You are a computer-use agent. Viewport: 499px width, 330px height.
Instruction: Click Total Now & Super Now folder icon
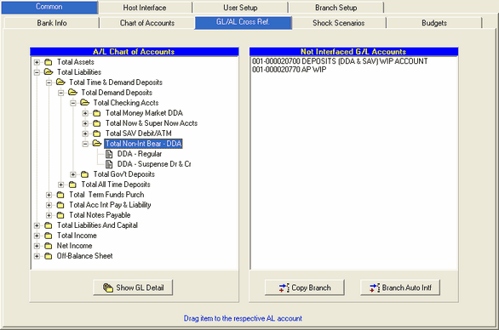(97, 123)
